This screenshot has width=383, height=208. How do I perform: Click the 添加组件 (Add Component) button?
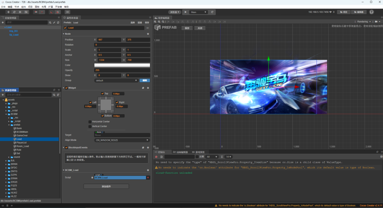pyautogui.click(x=106, y=186)
